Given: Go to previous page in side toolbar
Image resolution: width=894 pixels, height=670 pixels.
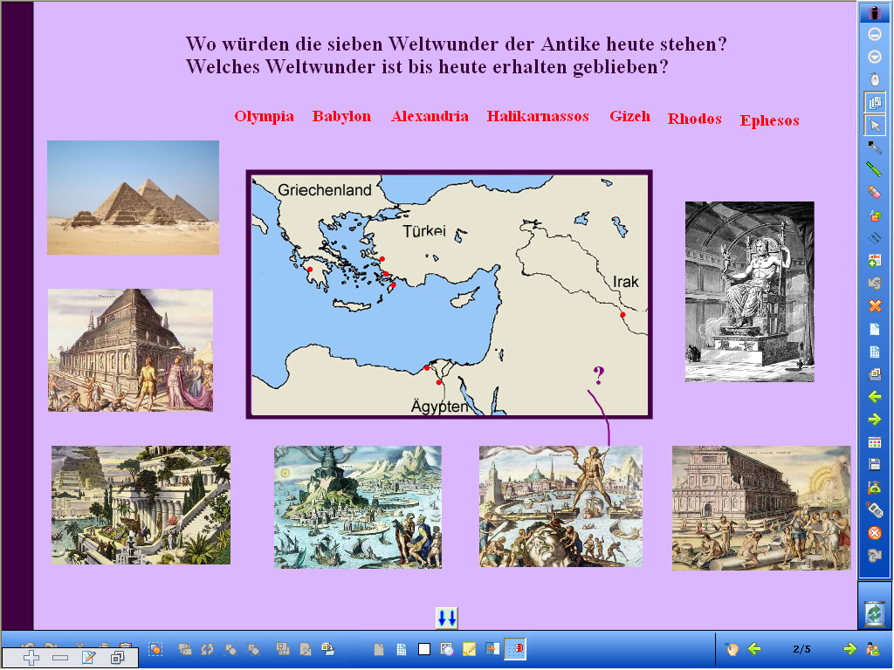Looking at the screenshot, I should coord(875,397).
